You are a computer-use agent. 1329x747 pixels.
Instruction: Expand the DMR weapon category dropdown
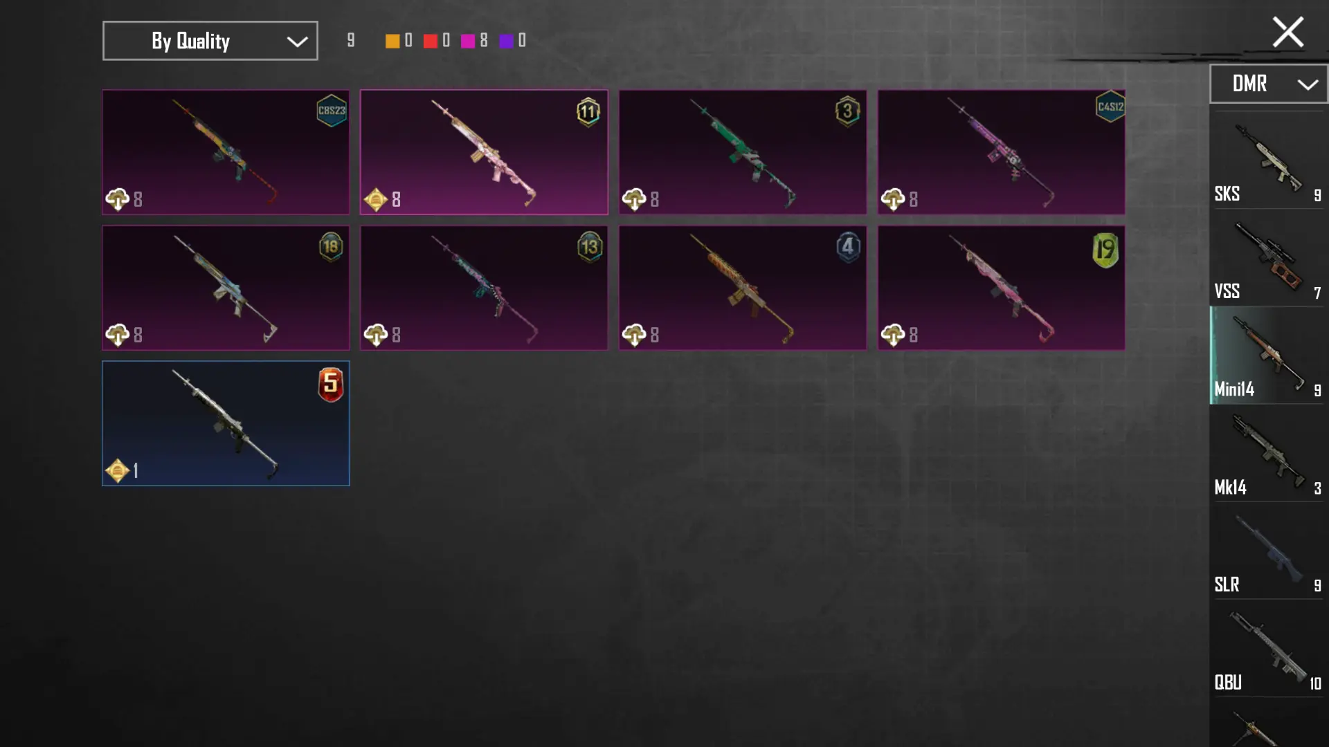(1268, 84)
